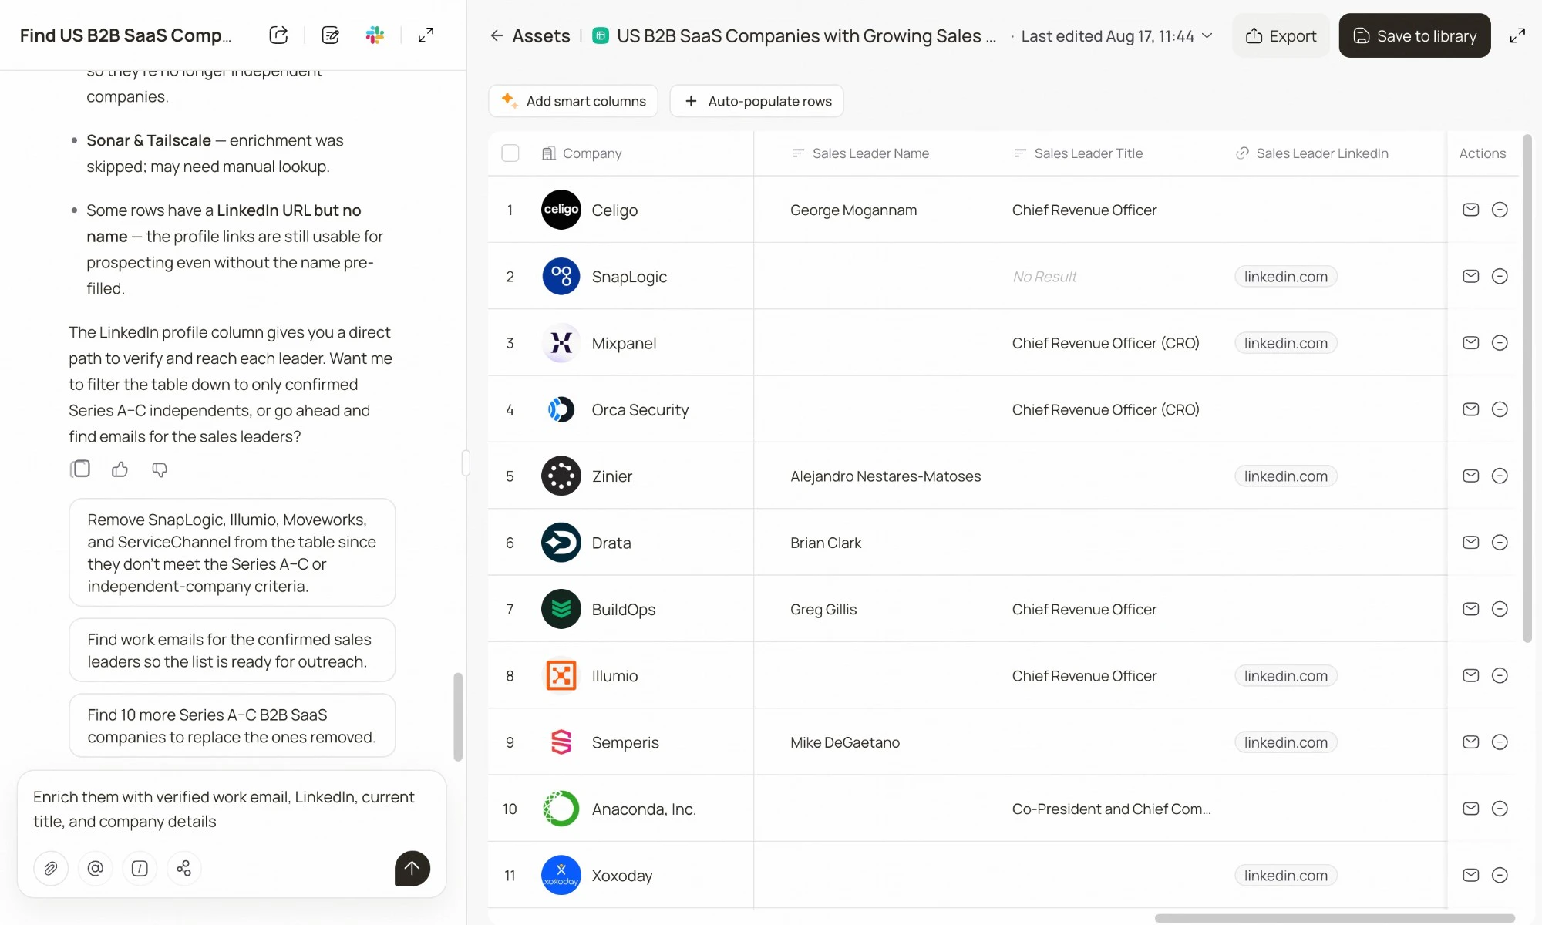Viewport: 1542px width, 925px height.
Task: Click the Celigo company logo
Action: tap(561, 210)
